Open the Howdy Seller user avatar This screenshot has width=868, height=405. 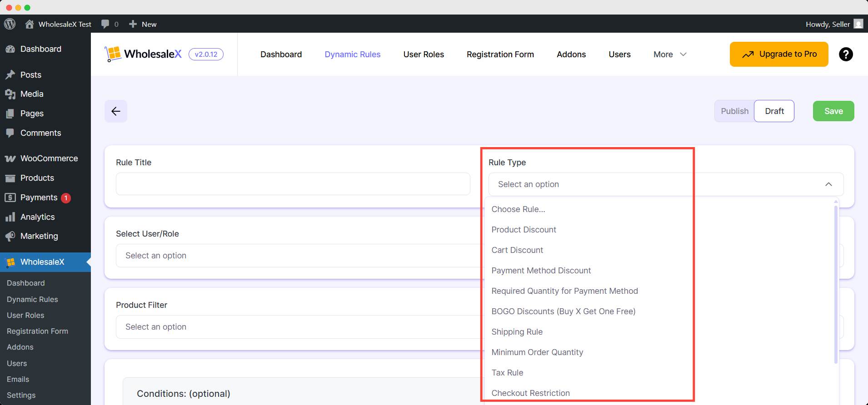(x=858, y=24)
